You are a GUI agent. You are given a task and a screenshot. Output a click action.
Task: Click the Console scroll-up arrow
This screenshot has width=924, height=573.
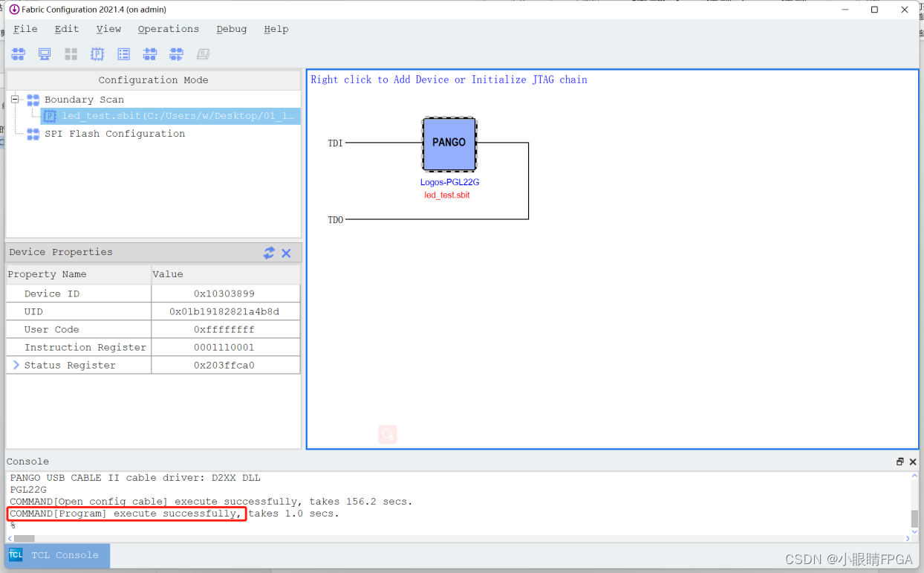pyautogui.click(x=914, y=477)
